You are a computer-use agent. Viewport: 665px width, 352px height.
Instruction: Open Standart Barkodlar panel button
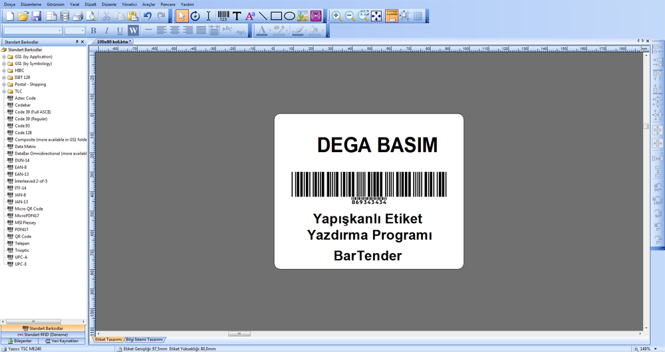tap(43, 328)
